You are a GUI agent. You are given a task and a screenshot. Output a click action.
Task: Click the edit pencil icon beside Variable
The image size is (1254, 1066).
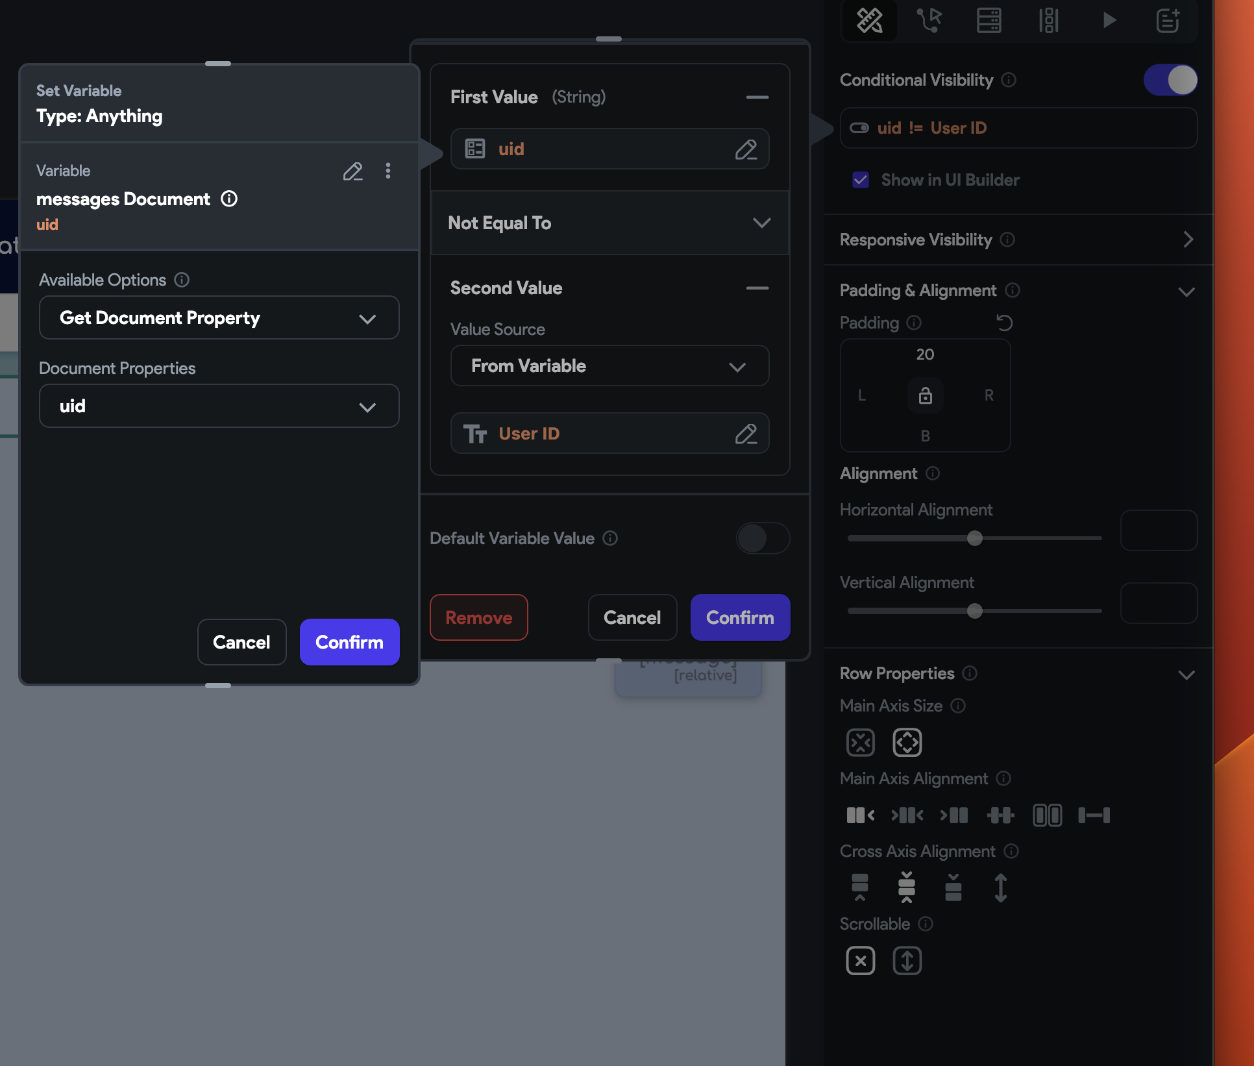click(352, 171)
